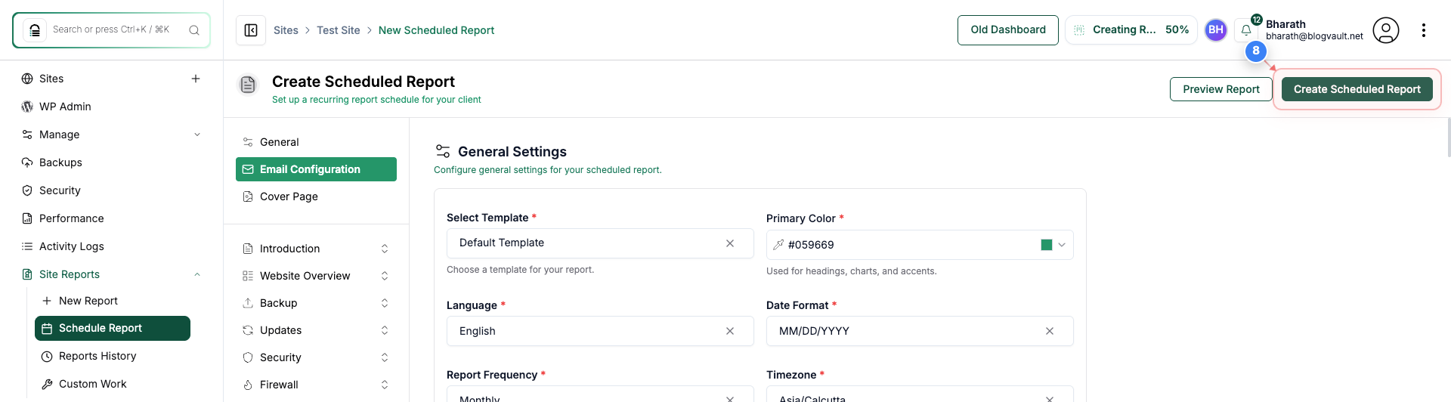1451x402 pixels.
Task: Open Creating Report progress indicator
Action: click(1131, 30)
